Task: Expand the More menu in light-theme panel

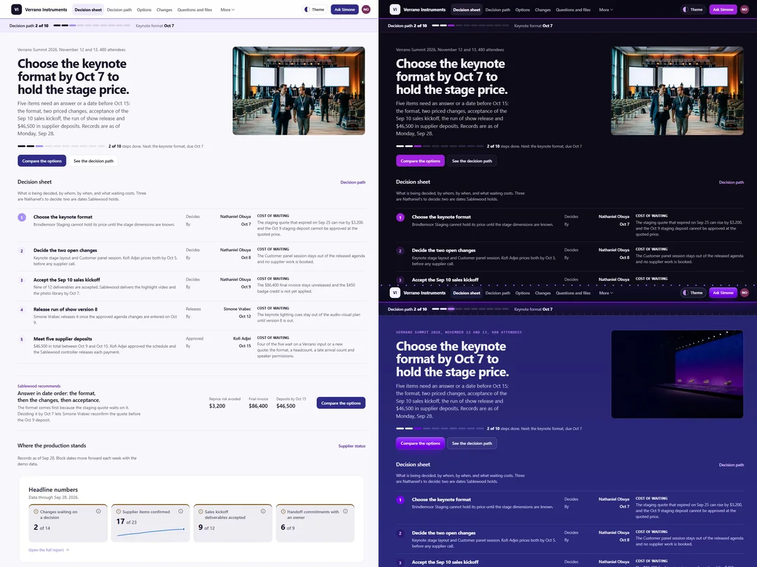Action: (227, 9)
